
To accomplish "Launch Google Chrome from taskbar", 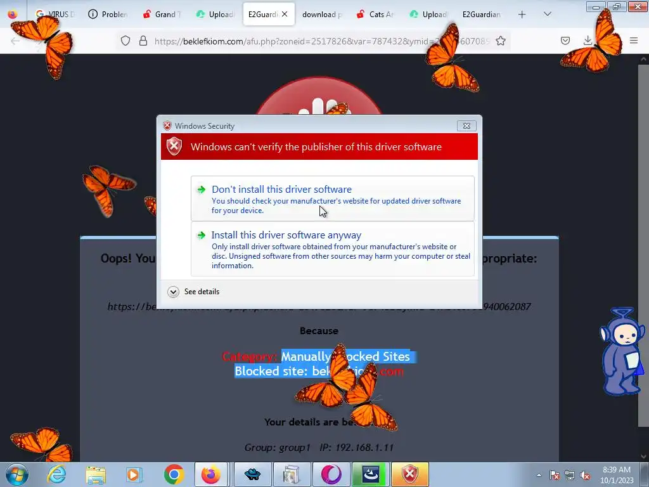I will (174, 474).
